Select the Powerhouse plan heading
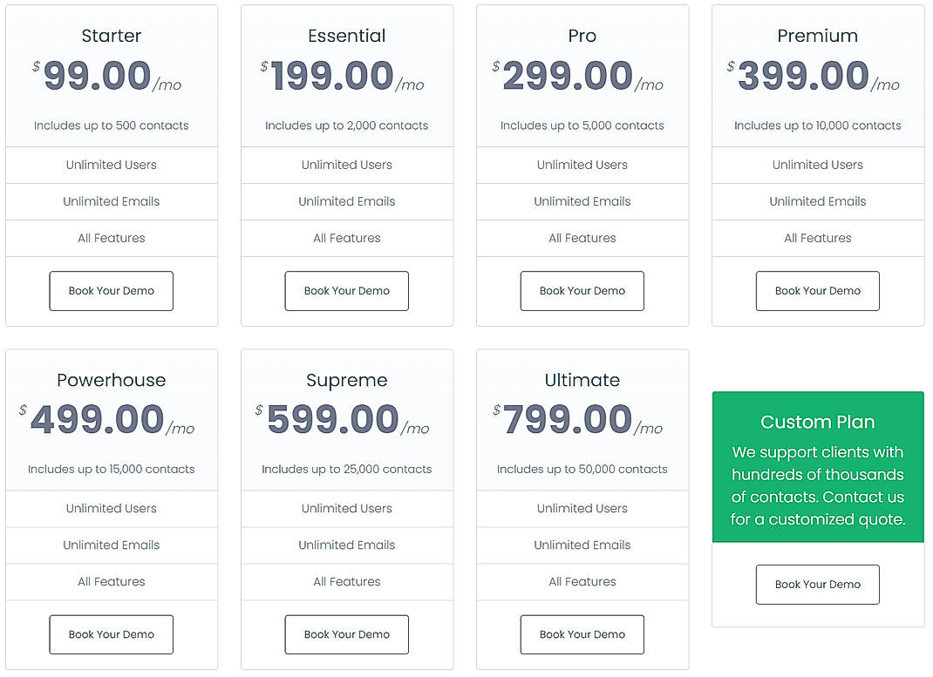This screenshot has width=933, height=677. 111,380
